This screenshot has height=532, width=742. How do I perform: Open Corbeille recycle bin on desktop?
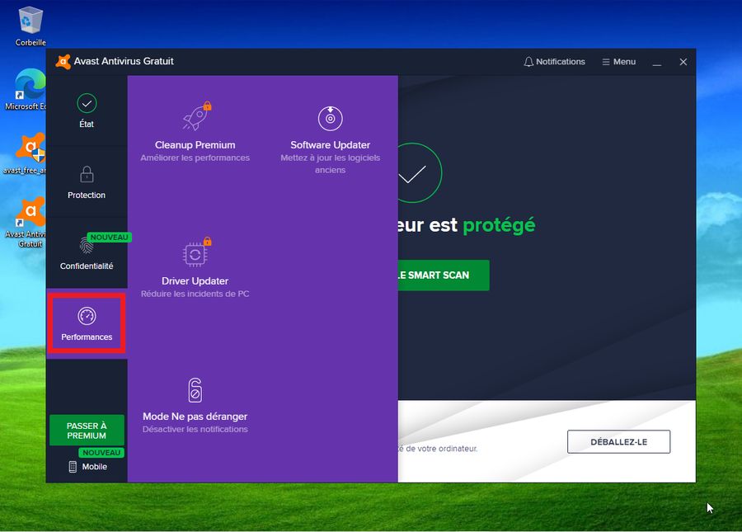pos(31,26)
